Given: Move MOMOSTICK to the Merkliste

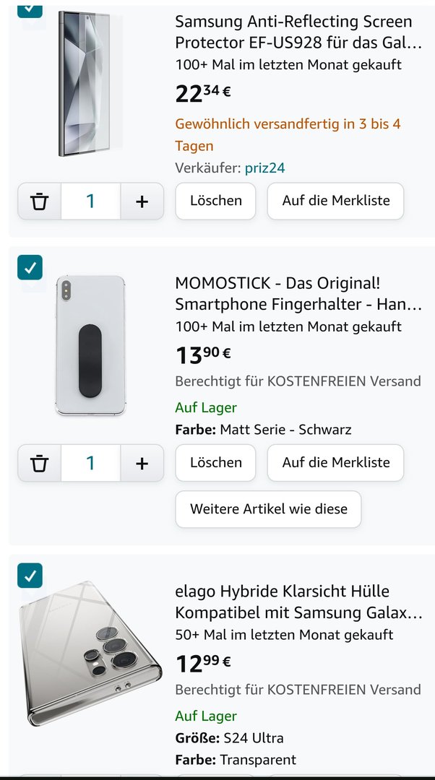Looking at the screenshot, I should click(335, 463).
